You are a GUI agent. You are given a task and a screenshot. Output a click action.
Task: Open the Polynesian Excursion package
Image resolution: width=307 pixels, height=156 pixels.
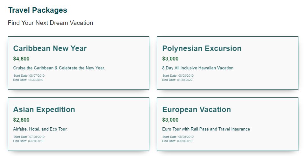click(x=202, y=48)
